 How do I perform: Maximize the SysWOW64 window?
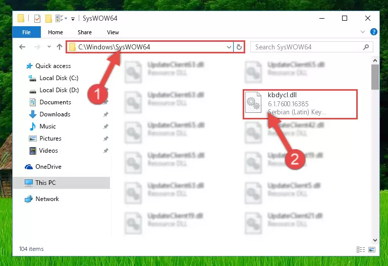pyautogui.click(x=345, y=18)
